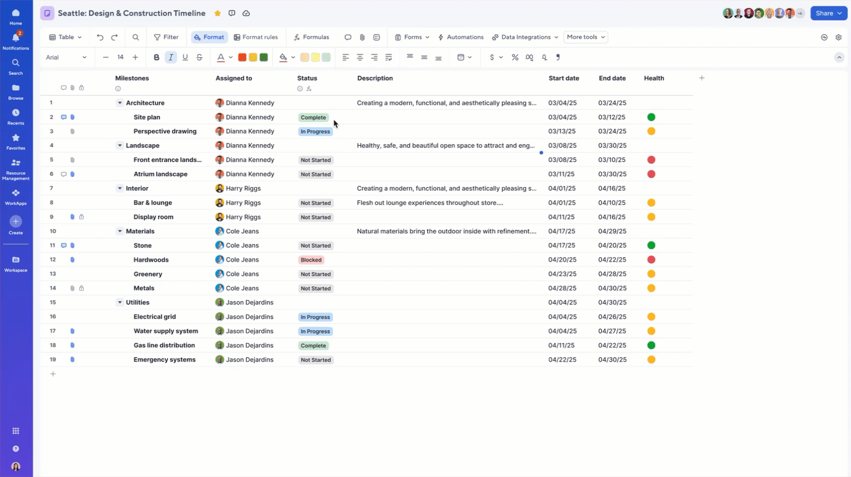Toggle bold formatting in the toolbar

point(156,57)
